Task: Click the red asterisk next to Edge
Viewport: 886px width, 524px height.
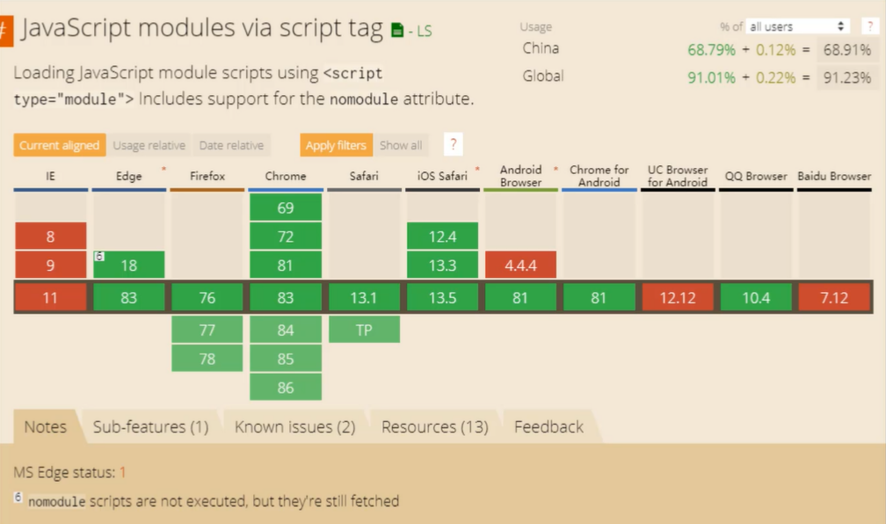Action: (163, 169)
